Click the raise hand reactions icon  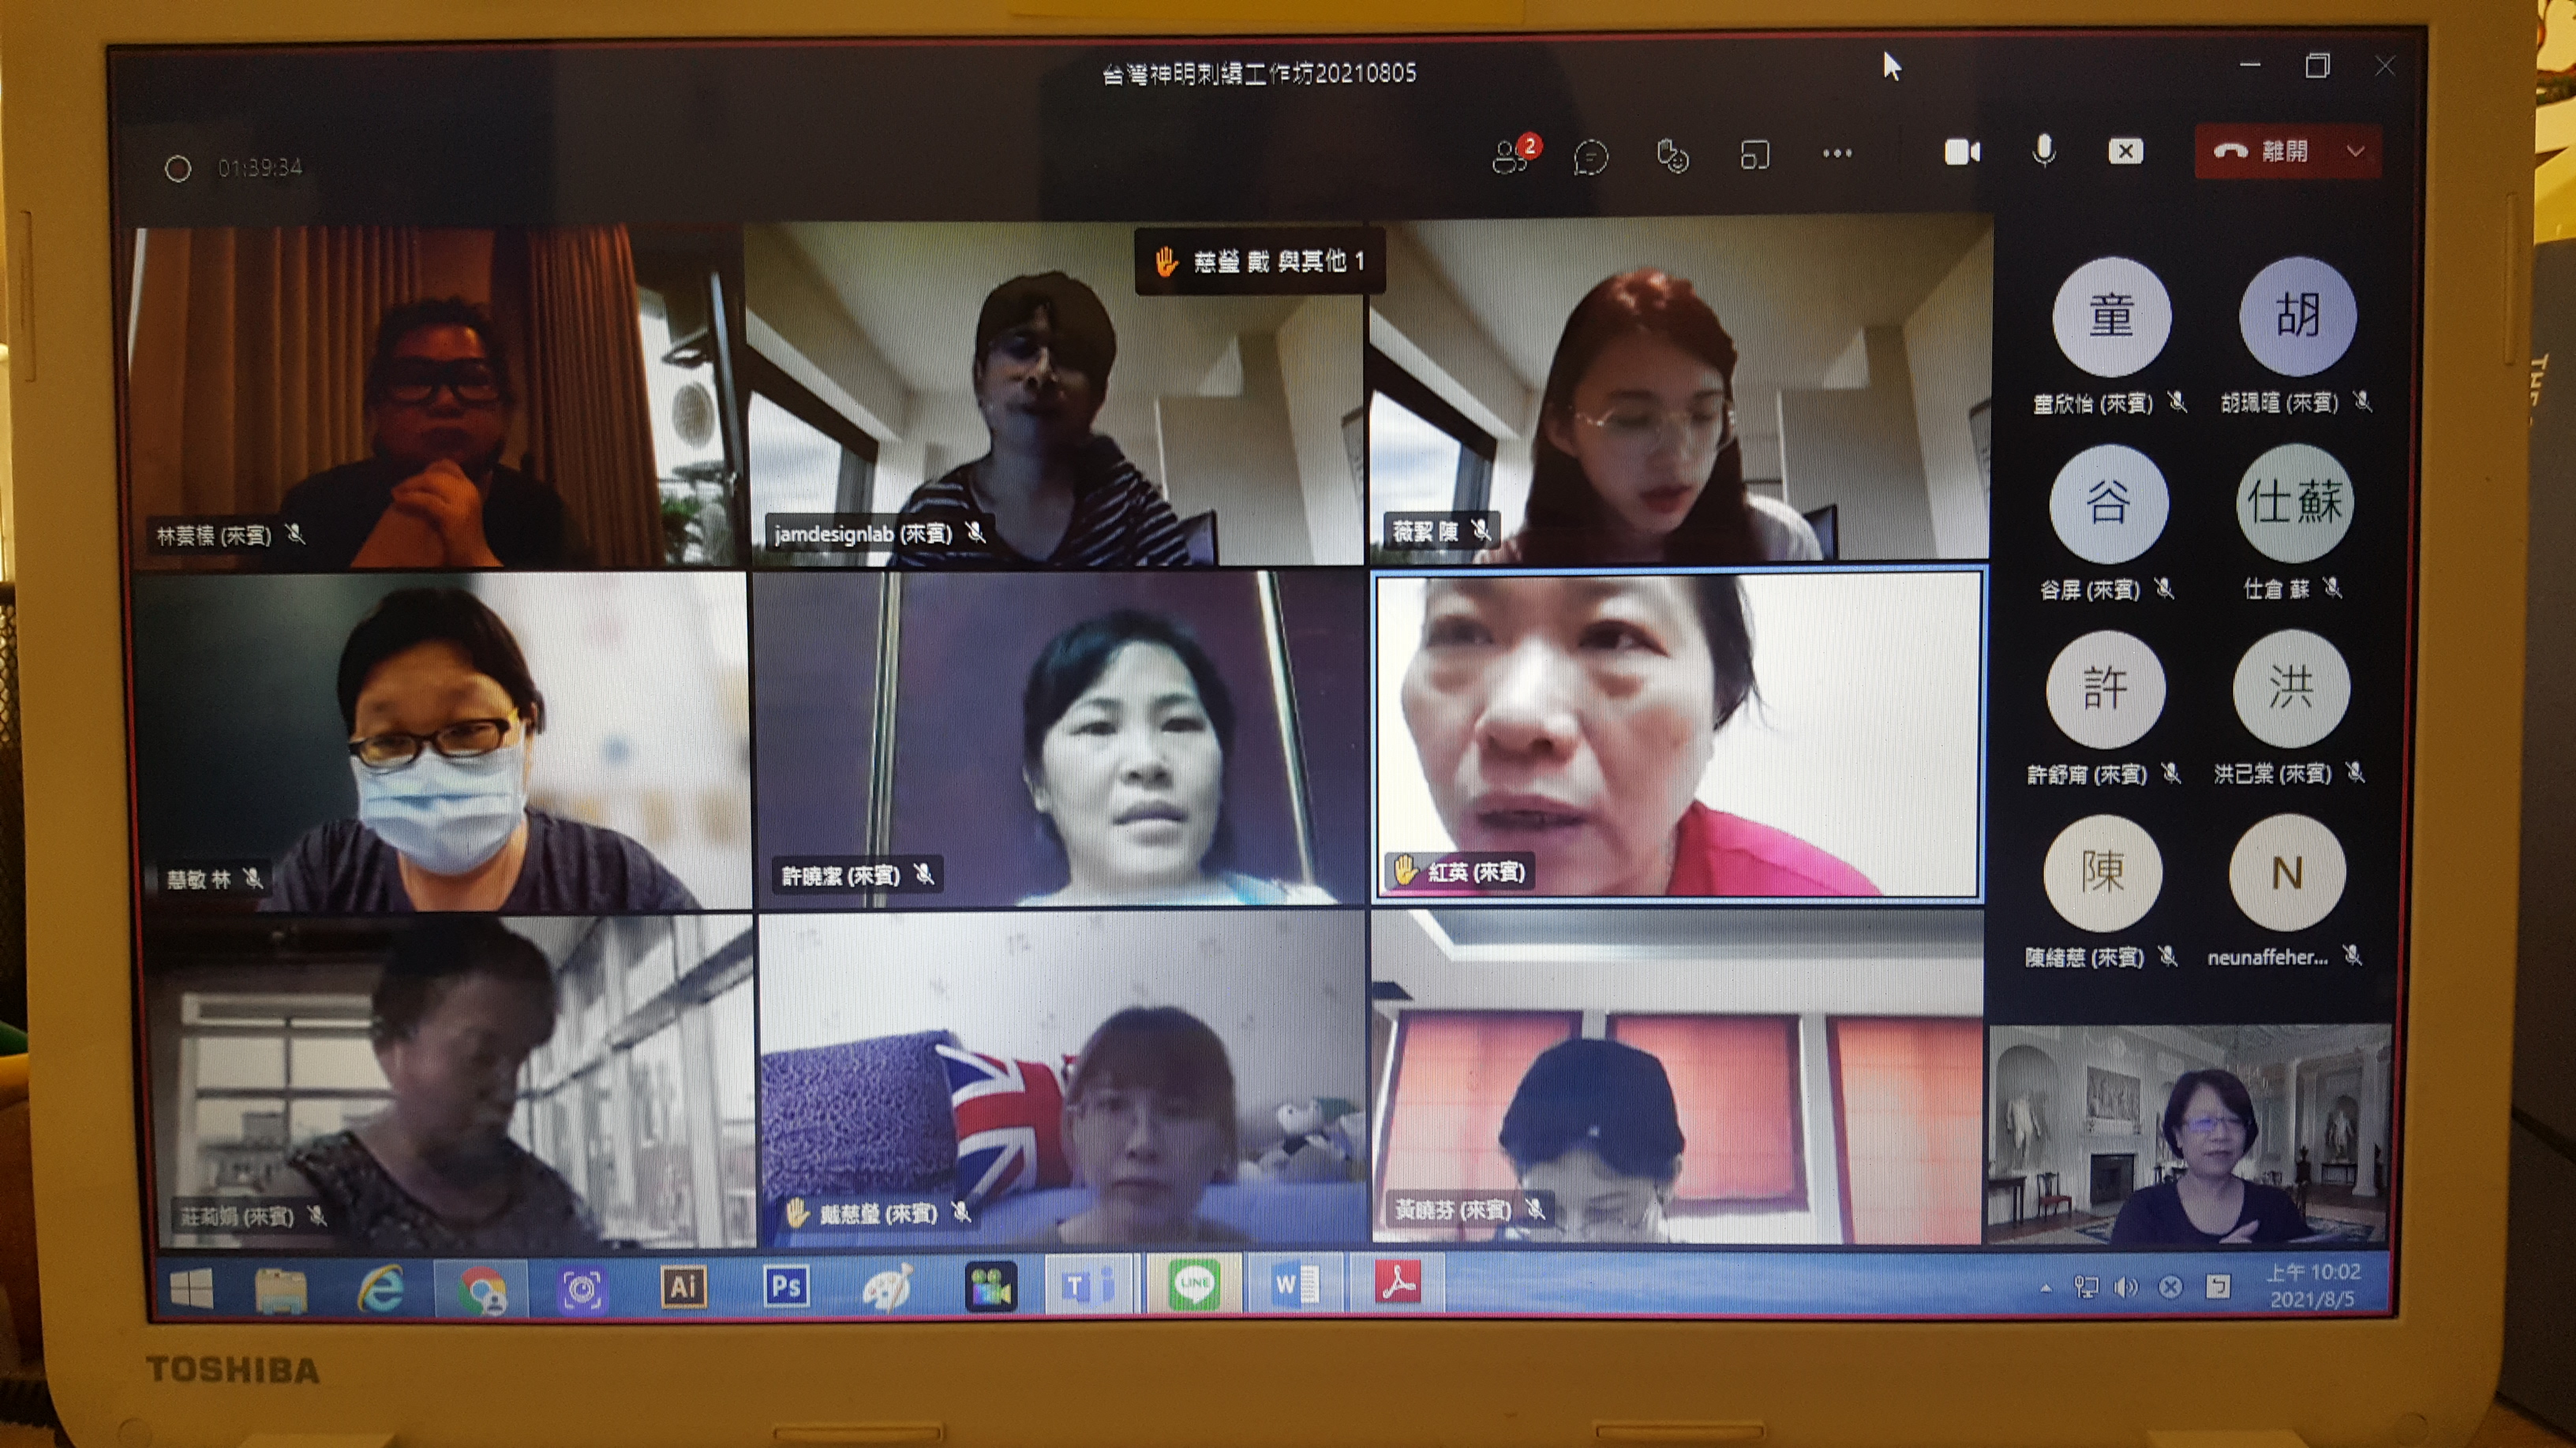tap(1672, 156)
